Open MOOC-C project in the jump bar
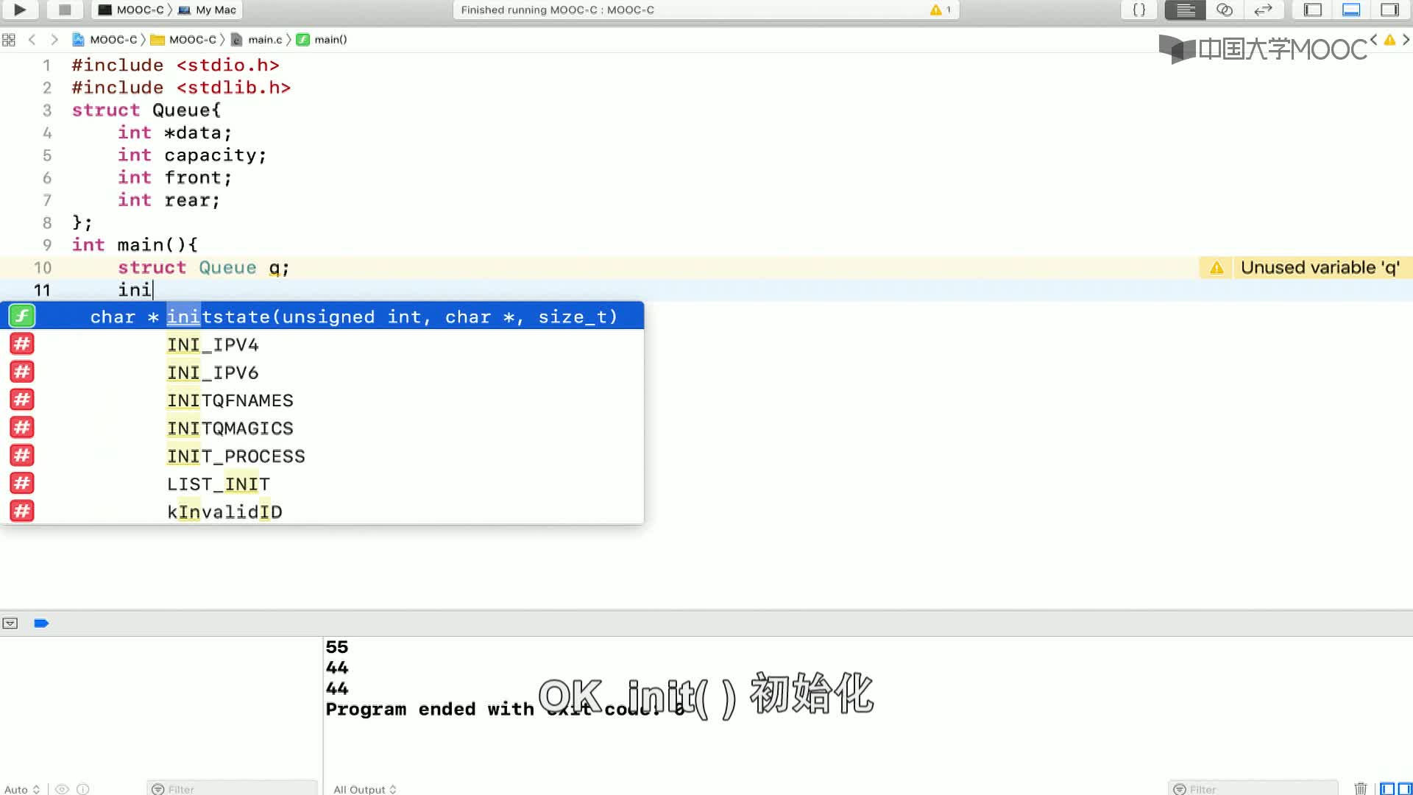 pos(105,40)
